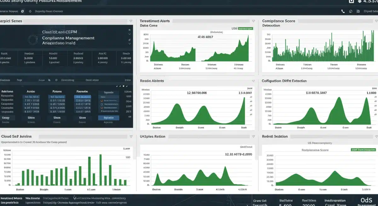Click the diamond icon in the navigation bar

tap(30, 11)
